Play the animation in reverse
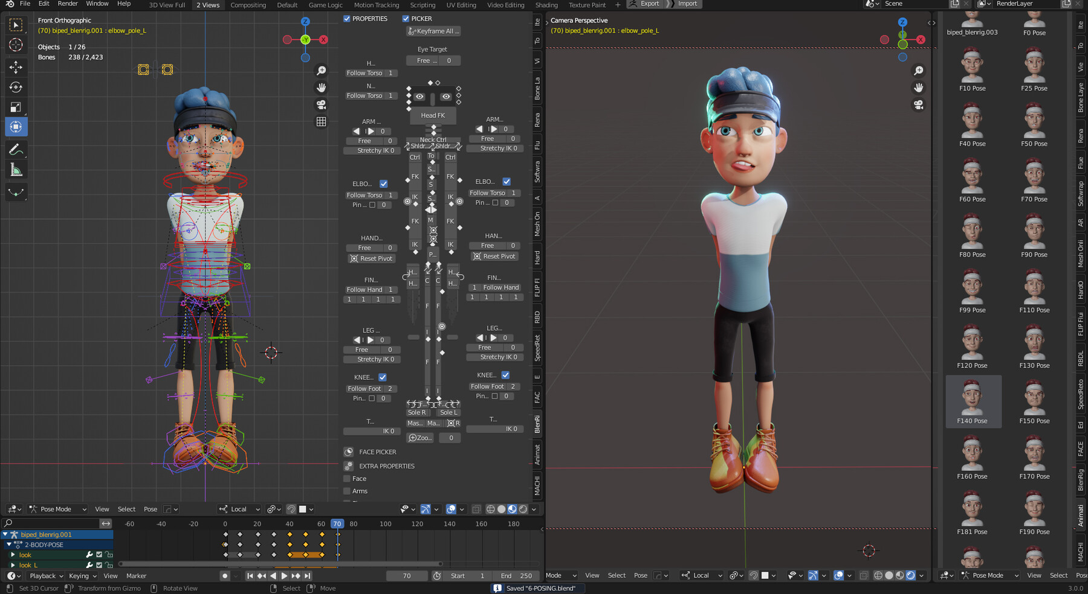 coord(273,576)
